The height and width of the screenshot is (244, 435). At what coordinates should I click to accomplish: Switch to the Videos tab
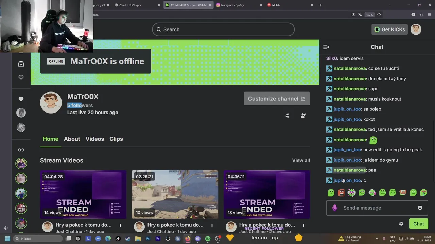coord(95,139)
